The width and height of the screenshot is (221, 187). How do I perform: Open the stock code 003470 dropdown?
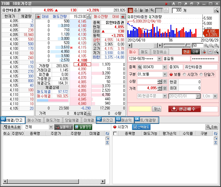pyautogui.click(x=164, y=67)
